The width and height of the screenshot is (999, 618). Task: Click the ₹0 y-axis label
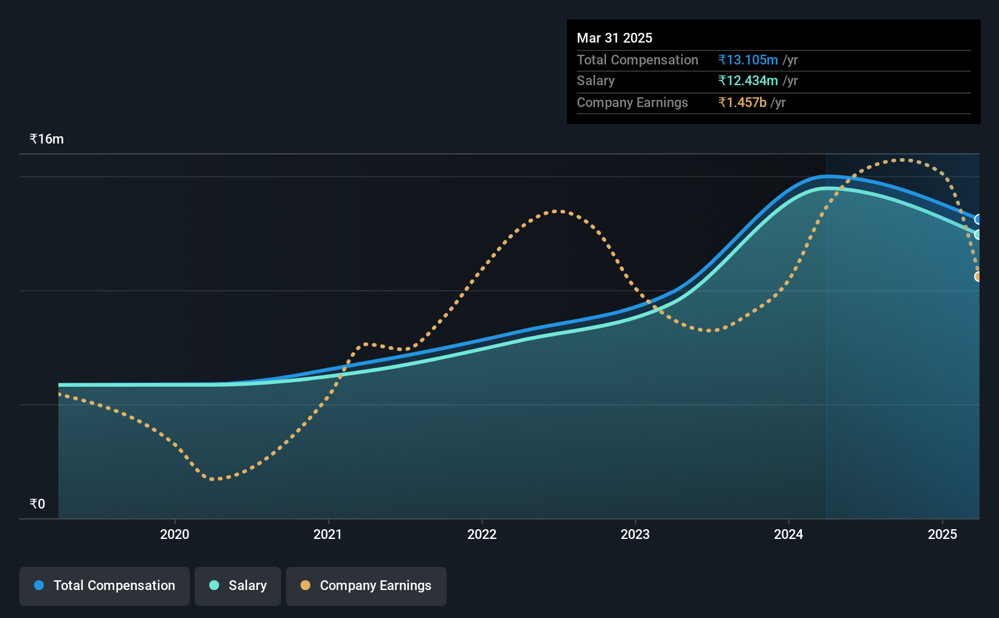(37, 504)
